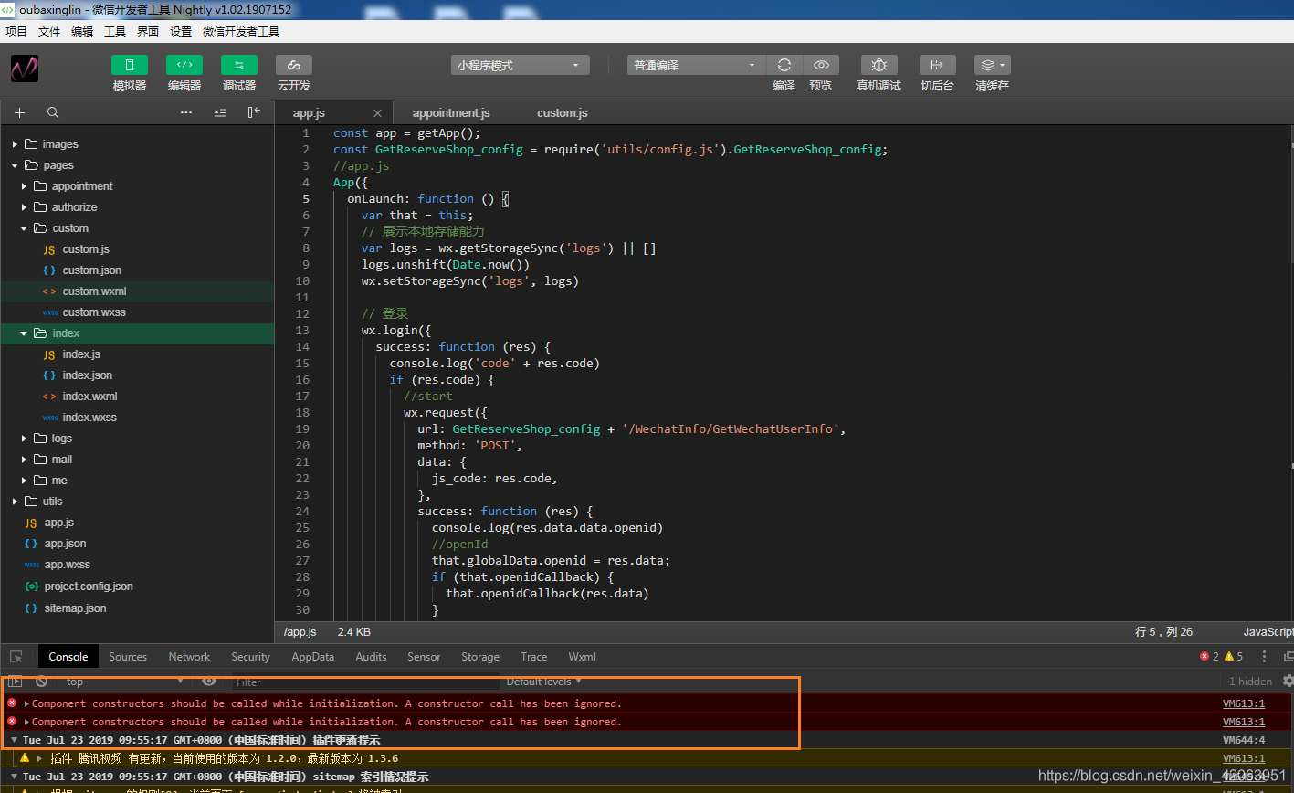Add a new file with plus icon

pyautogui.click(x=20, y=112)
